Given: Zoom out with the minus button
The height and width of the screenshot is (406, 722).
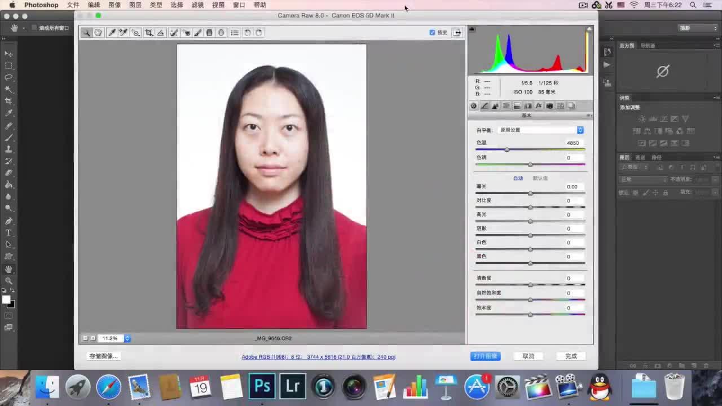Looking at the screenshot, I should click(85, 338).
